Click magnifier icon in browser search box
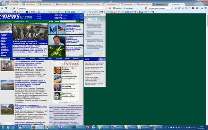 172,8
